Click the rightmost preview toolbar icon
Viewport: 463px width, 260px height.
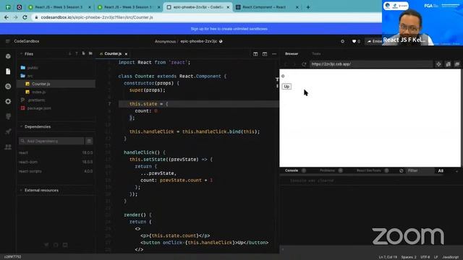click(457, 64)
